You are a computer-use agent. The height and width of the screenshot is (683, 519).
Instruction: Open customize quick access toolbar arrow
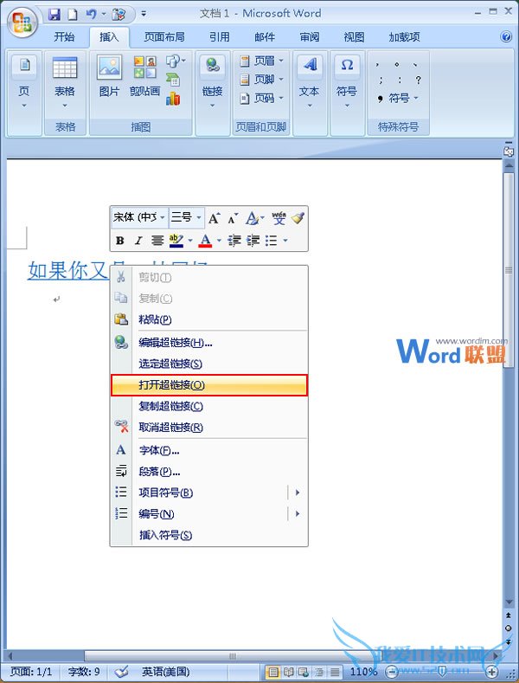(144, 15)
